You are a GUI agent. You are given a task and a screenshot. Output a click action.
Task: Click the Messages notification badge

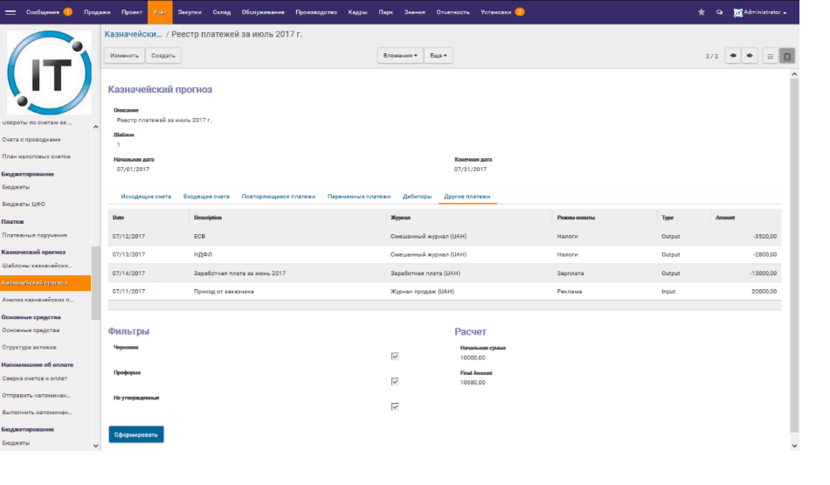68,12
